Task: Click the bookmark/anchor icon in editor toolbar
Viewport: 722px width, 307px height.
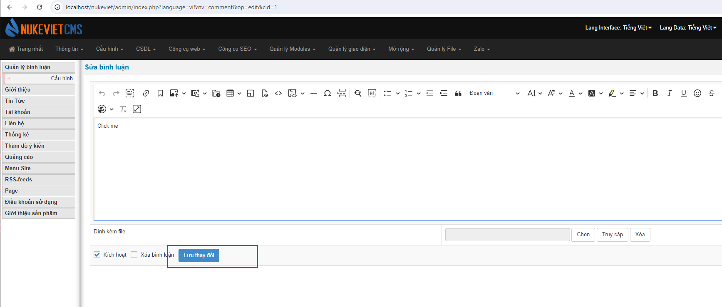Action: (x=160, y=93)
